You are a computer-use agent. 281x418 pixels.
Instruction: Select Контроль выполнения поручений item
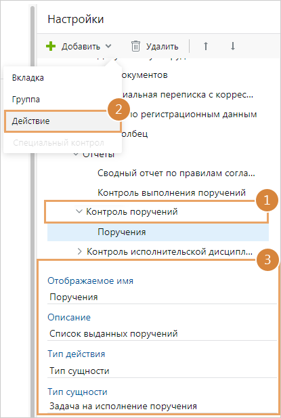(x=171, y=192)
